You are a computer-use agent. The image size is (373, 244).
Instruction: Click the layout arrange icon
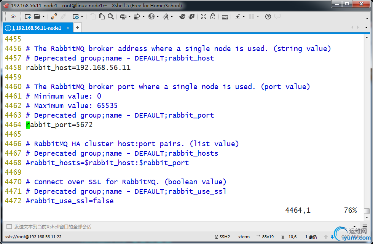point(252,16)
